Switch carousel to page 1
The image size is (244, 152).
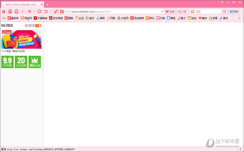click(x=26, y=26)
